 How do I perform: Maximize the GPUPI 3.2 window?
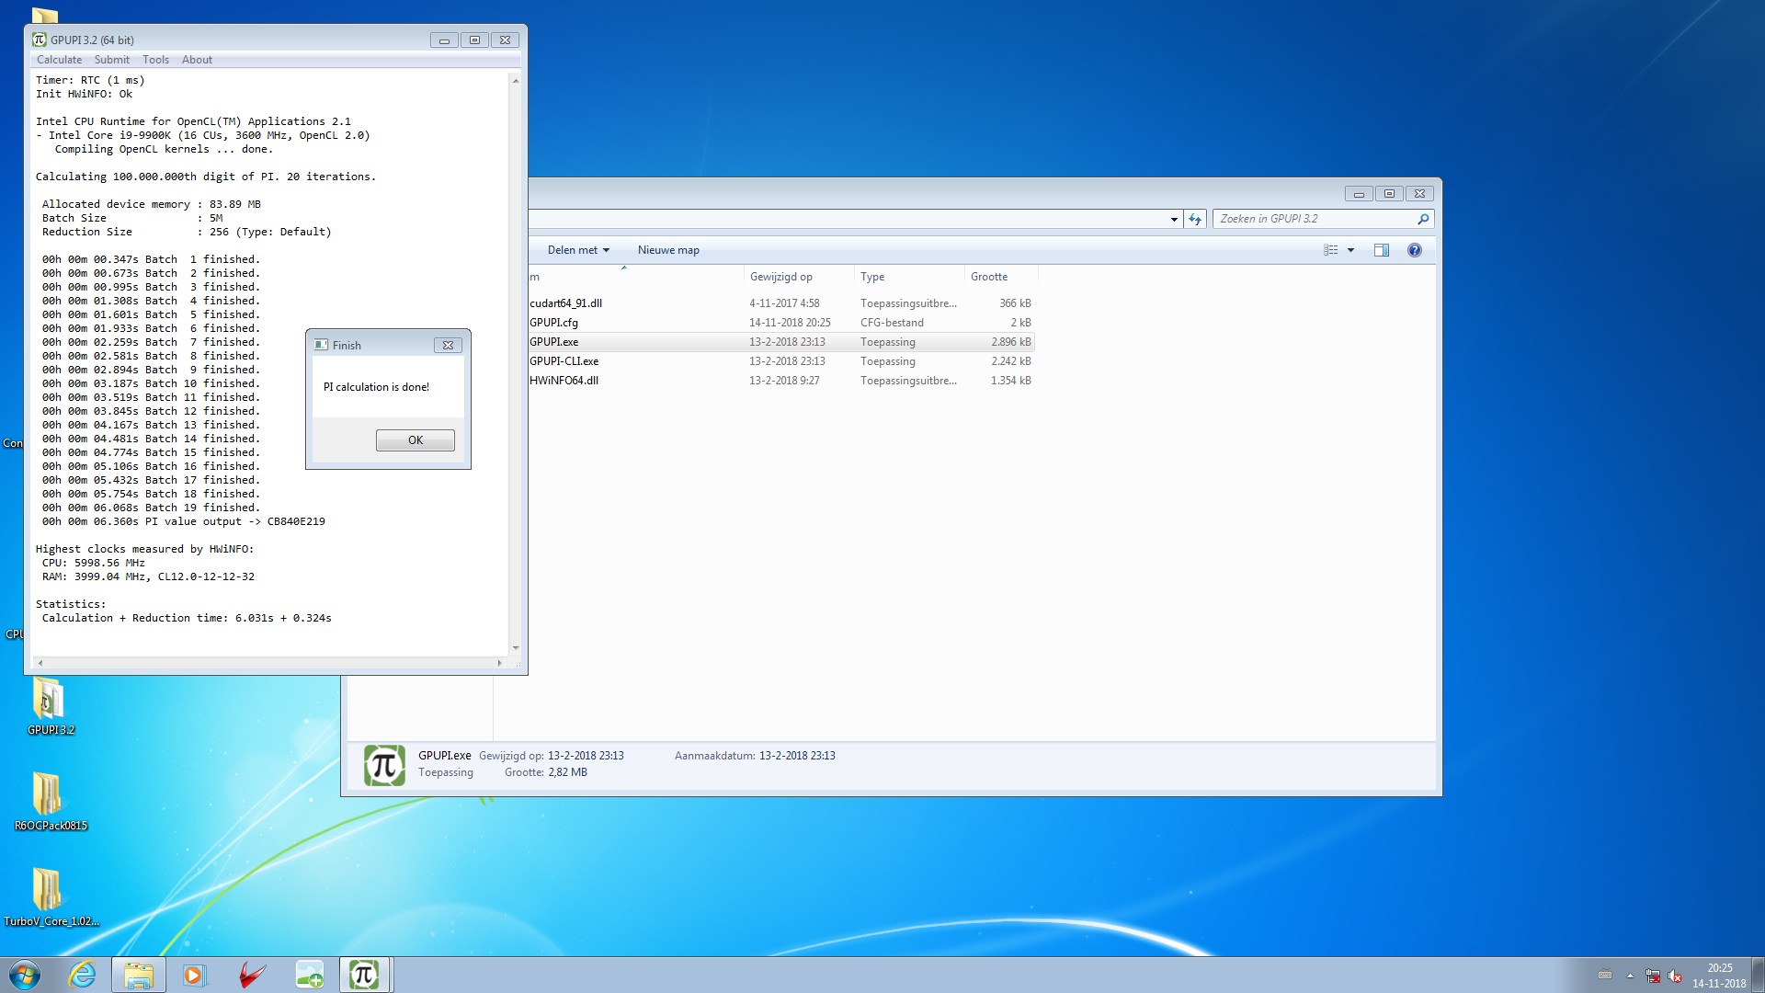(x=474, y=40)
